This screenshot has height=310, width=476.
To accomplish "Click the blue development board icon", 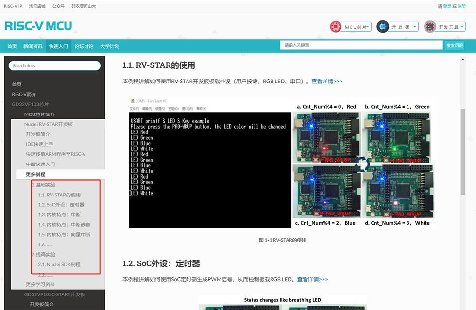I will coord(383,27).
